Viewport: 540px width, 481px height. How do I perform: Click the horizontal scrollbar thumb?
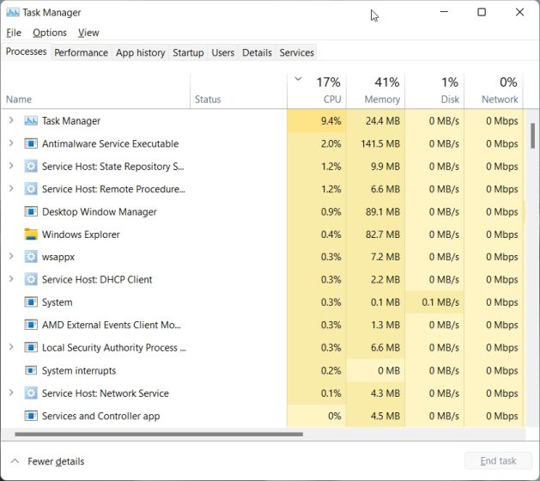click(159, 435)
